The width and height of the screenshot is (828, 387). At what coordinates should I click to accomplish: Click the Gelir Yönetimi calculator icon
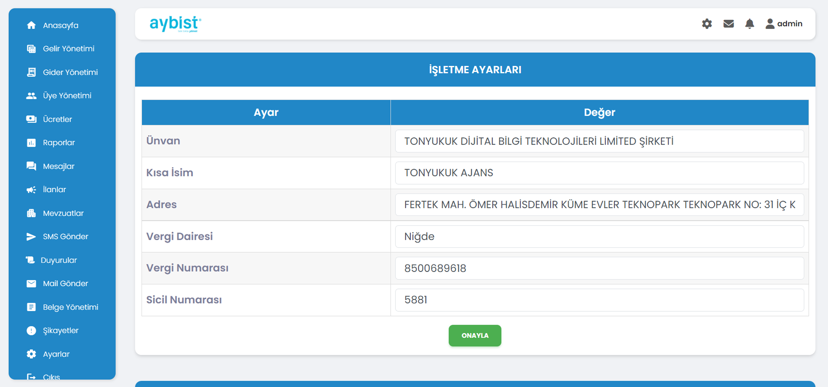point(31,49)
